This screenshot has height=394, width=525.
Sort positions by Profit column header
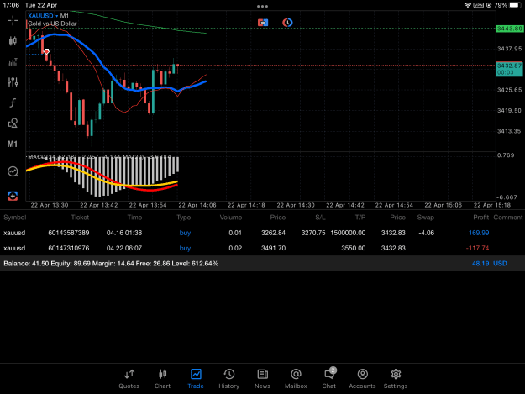(480, 218)
